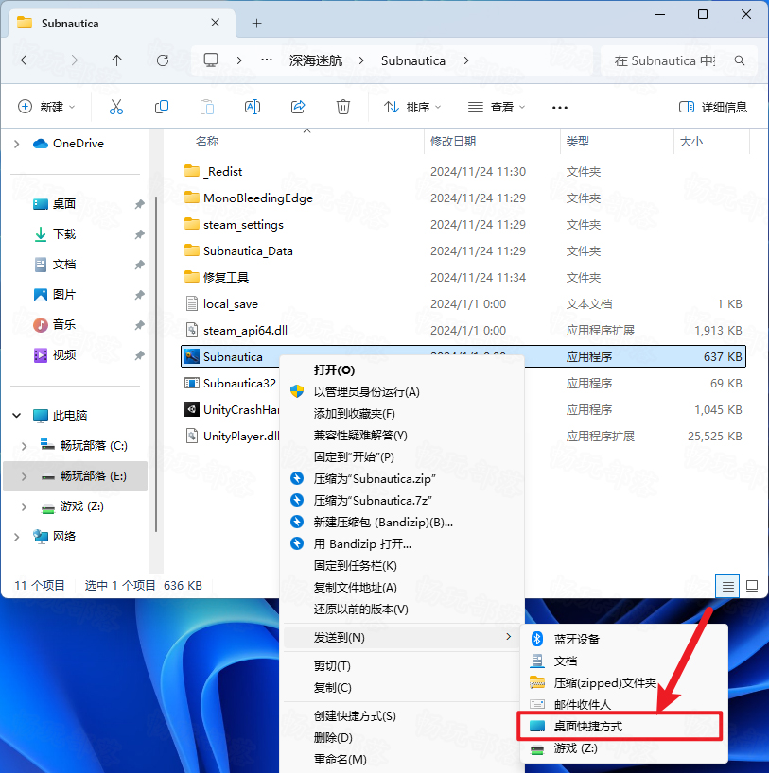This screenshot has width=769, height=773.
Task: Select the 修复工具 folder row
Action: [x=463, y=278]
